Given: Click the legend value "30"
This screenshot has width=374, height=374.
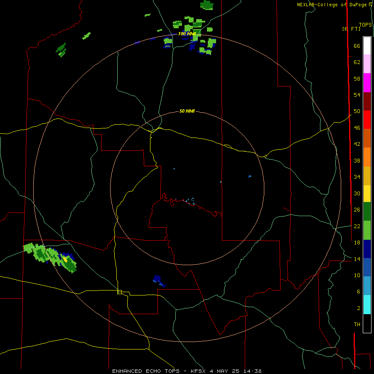Looking at the screenshot, I should tap(357, 193).
